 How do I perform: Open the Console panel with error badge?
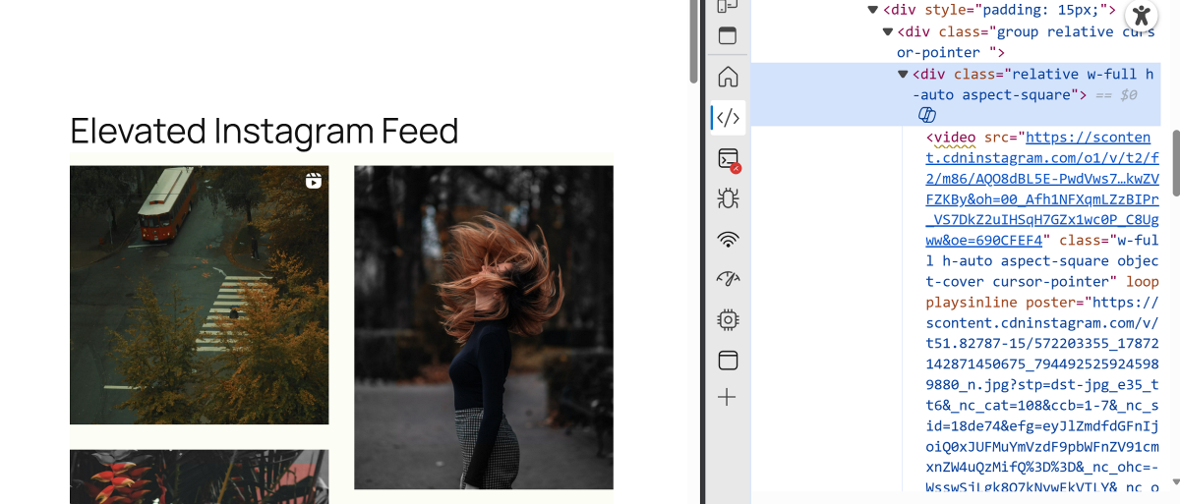tap(728, 159)
